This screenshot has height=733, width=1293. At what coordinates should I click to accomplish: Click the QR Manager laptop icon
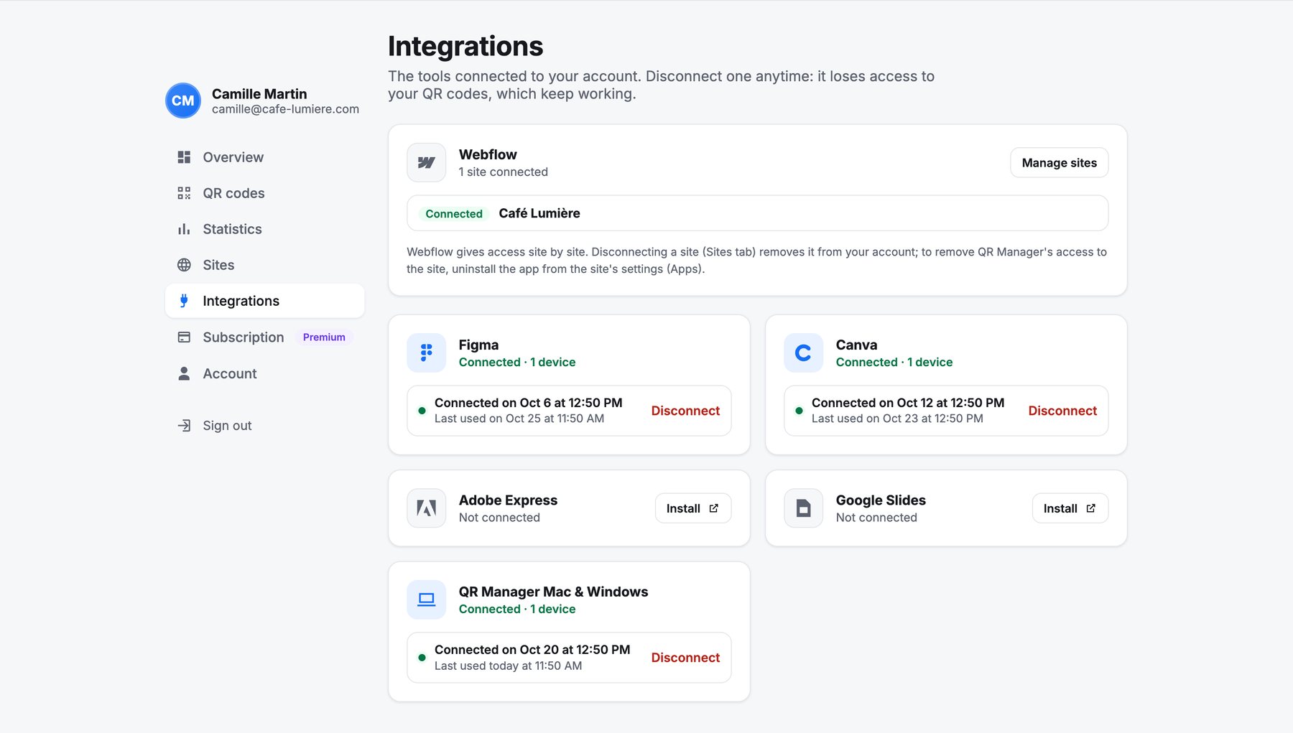427,600
